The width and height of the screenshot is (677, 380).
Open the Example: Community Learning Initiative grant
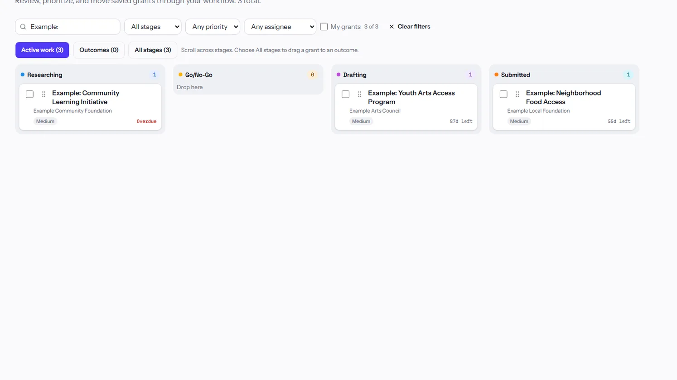[x=86, y=97]
